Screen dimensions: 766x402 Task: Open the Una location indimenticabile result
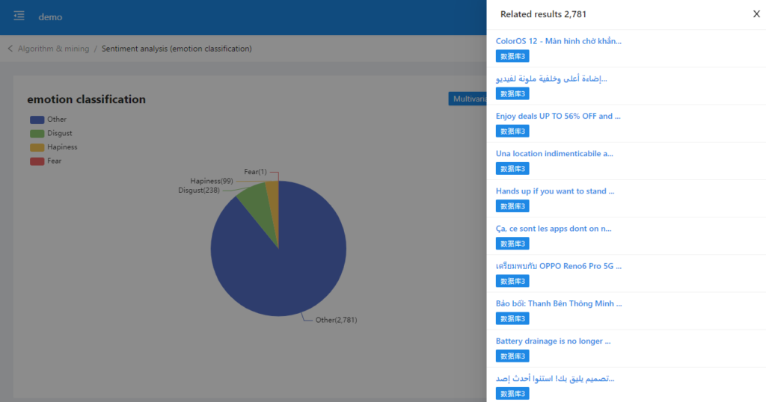click(x=554, y=153)
